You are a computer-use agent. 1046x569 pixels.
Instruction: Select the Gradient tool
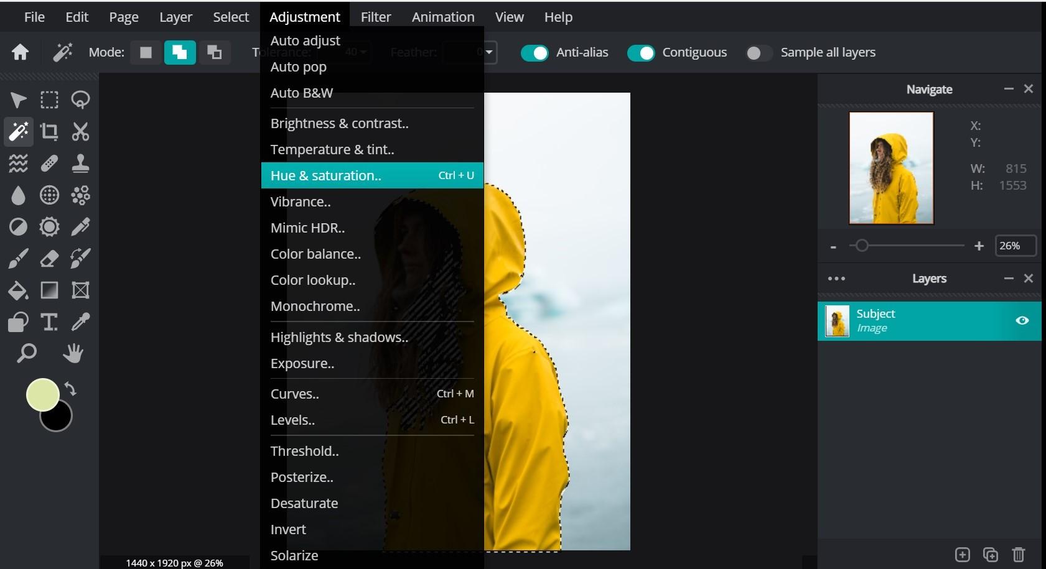click(49, 290)
